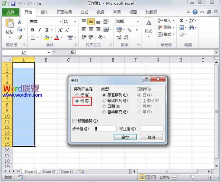Image resolution: width=221 pixels, height=182 pixels.
Task: Click the Format Painter brush icon
Action: (20, 37)
